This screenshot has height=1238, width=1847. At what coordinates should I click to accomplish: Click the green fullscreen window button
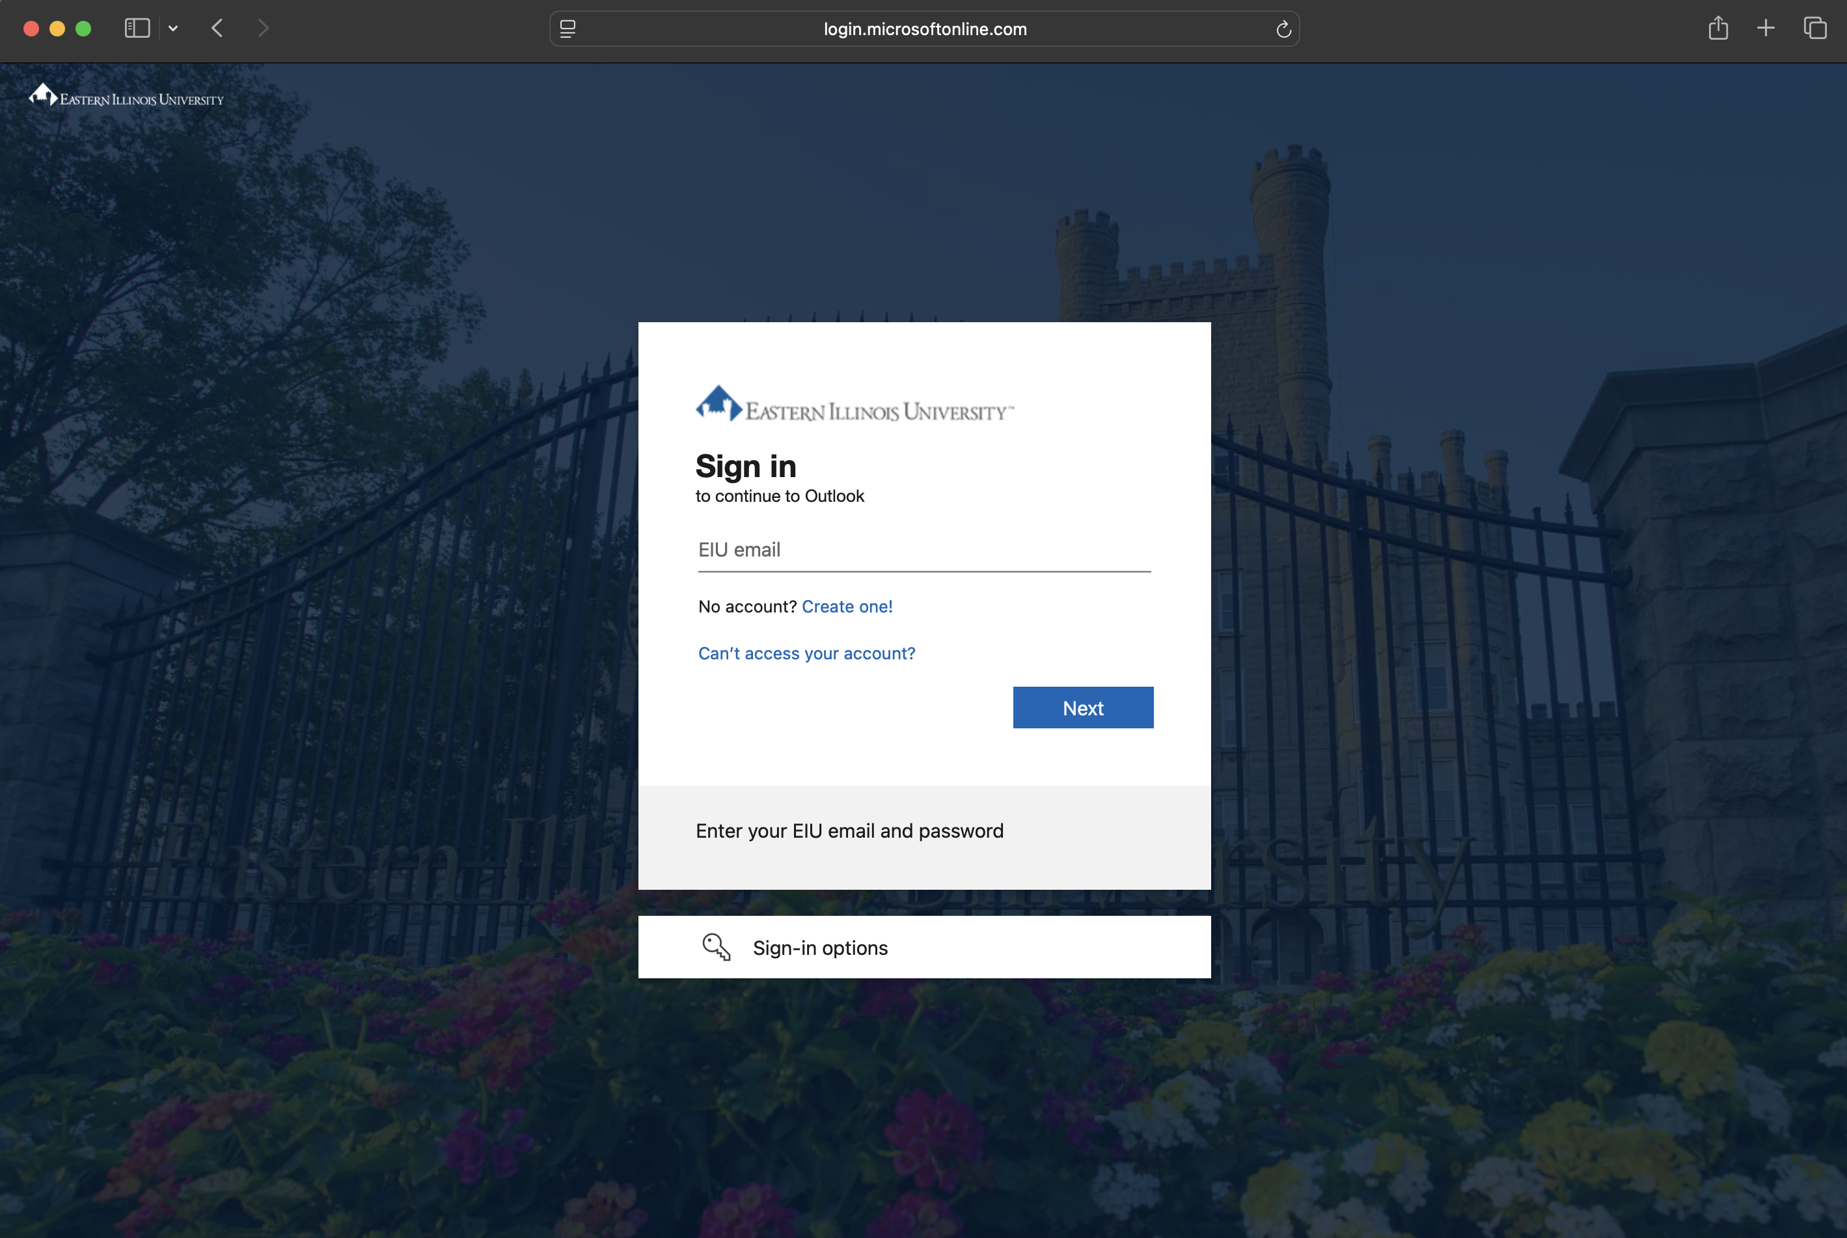click(83, 29)
